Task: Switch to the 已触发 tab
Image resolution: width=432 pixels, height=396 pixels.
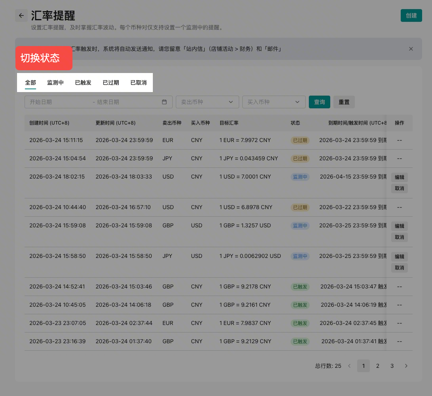Action: 83,83
